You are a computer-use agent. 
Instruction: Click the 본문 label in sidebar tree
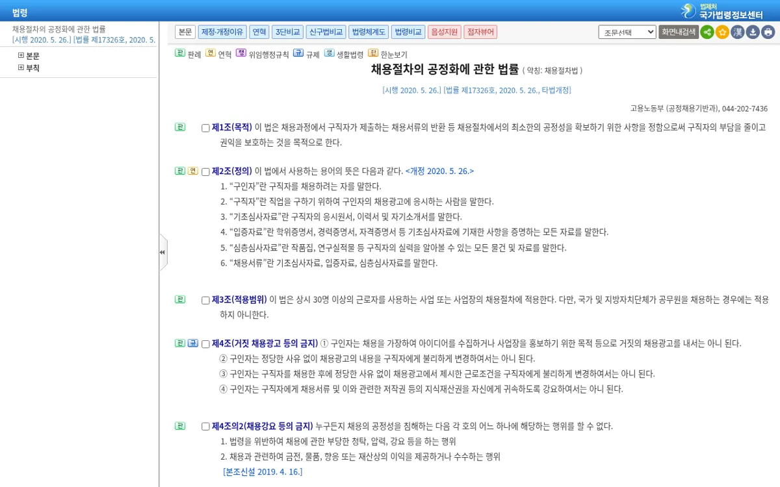[x=33, y=56]
